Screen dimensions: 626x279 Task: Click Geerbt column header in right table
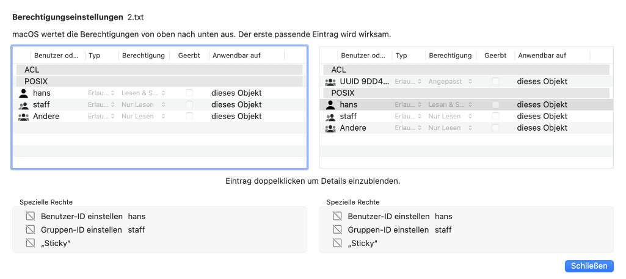(495, 56)
